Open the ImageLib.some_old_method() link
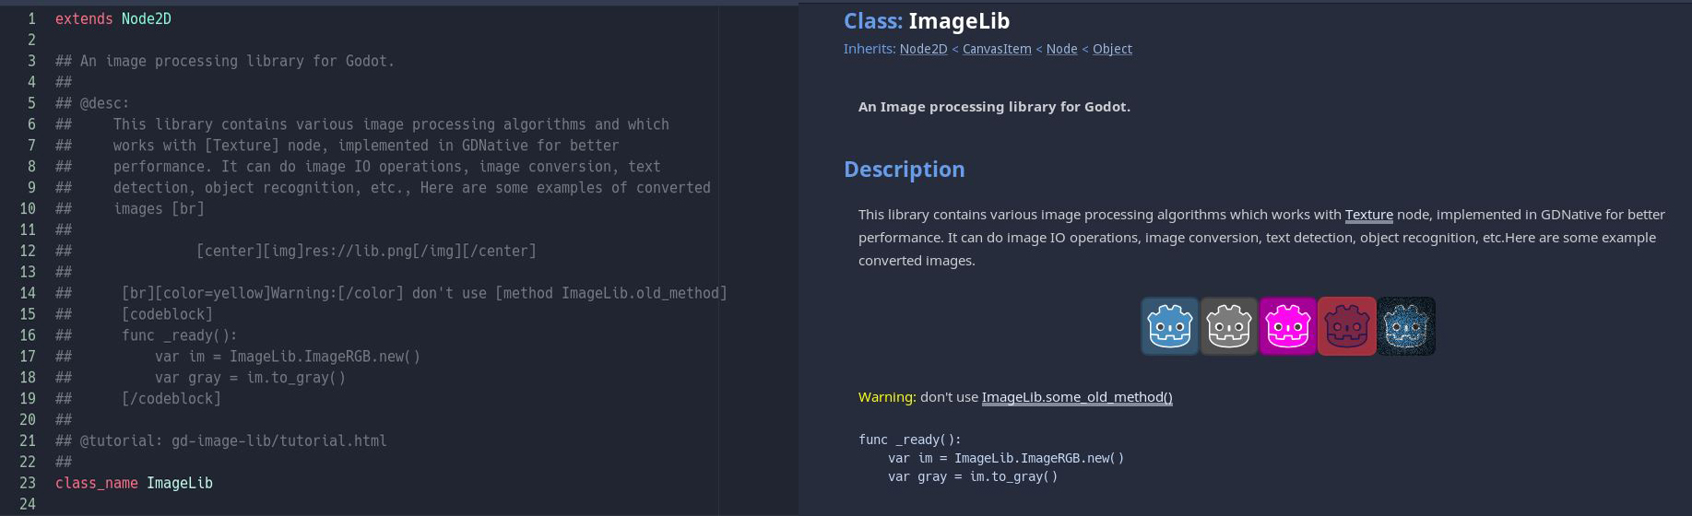This screenshot has height=516, width=1692. [x=1077, y=397]
